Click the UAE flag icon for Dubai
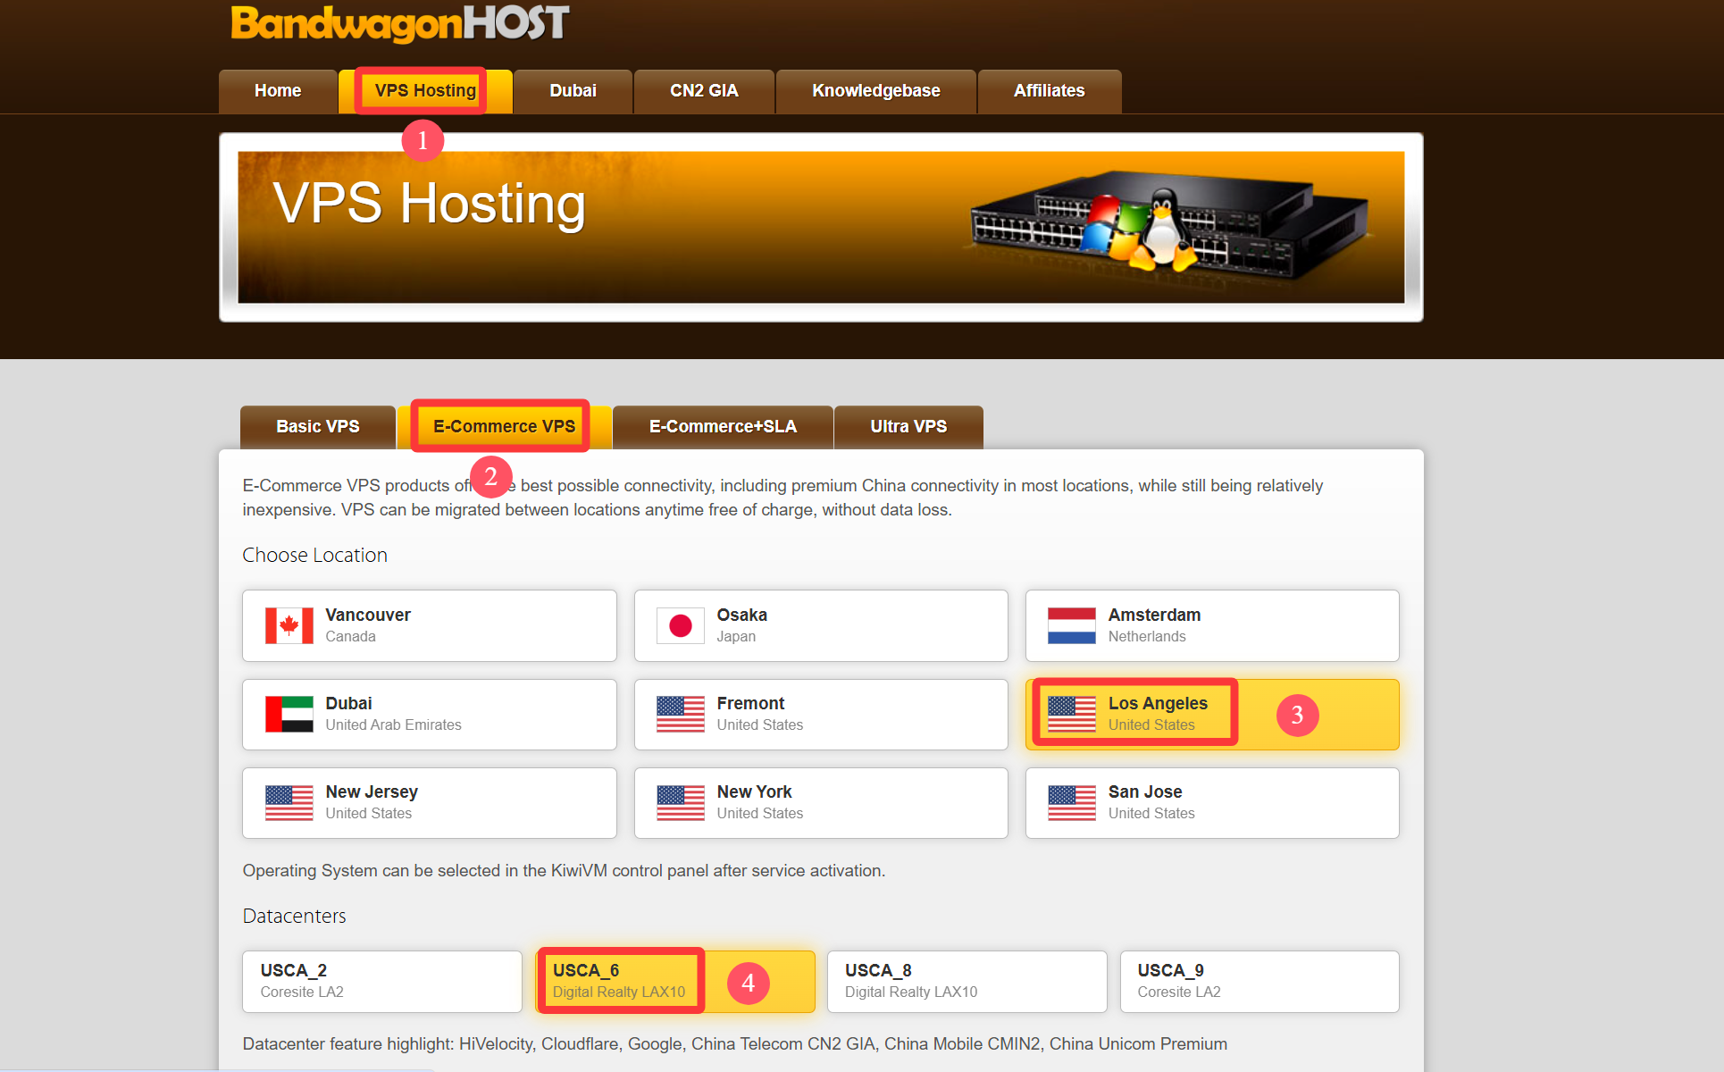The height and width of the screenshot is (1072, 1724). pyautogui.click(x=289, y=714)
